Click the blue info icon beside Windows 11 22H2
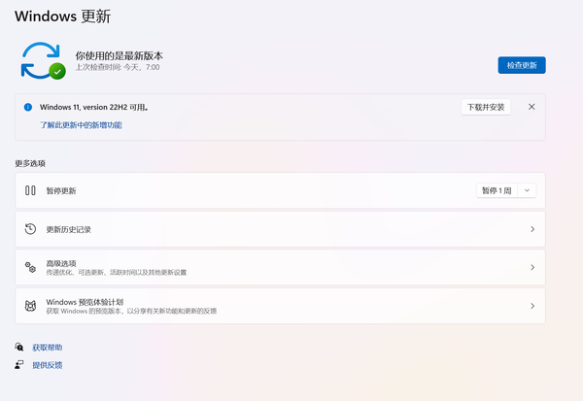Screen dimensions: 583x401 click(x=28, y=107)
